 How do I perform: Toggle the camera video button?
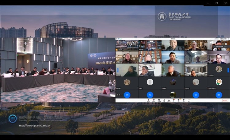pyautogui.click(x=153, y=100)
